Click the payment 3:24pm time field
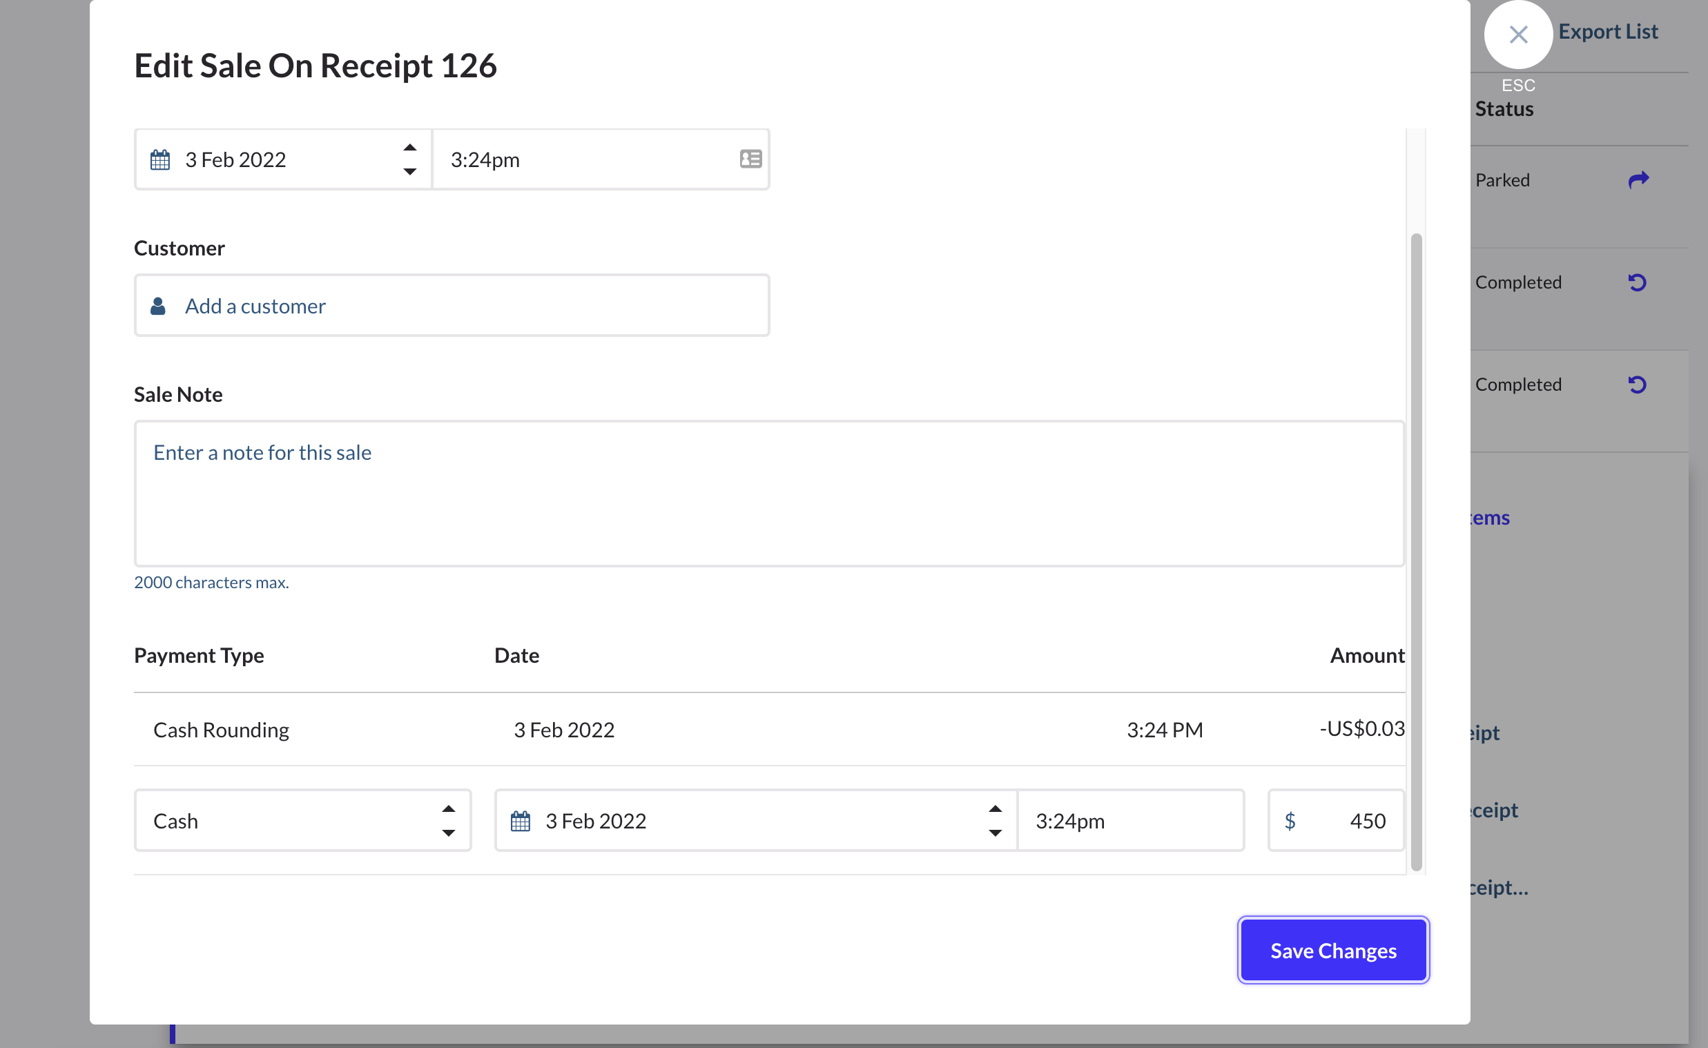 (x=1130, y=821)
